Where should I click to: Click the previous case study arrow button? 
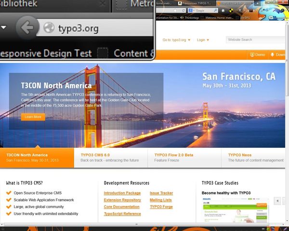277,201
